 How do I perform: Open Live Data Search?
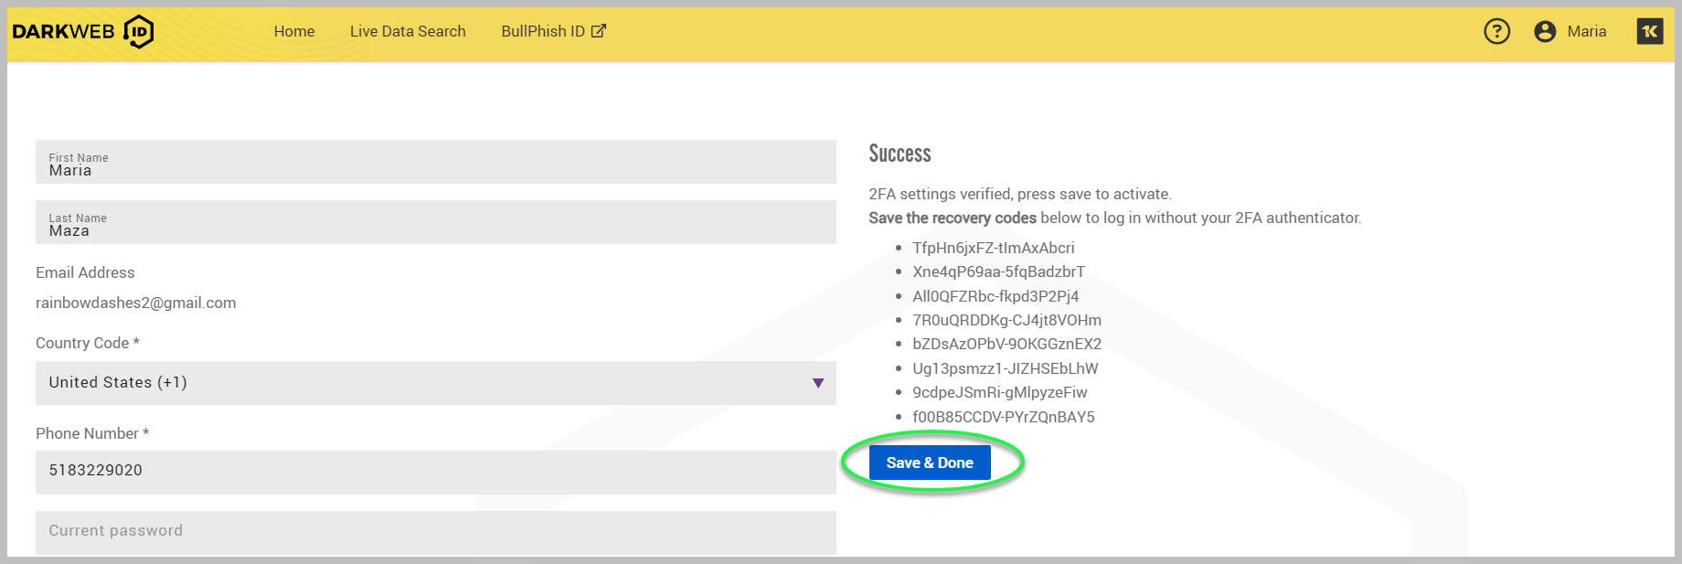(x=408, y=32)
